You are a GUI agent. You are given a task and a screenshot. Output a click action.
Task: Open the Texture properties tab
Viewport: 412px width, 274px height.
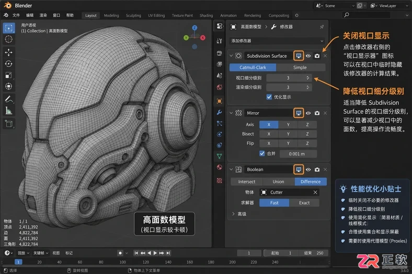[x=220, y=181]
